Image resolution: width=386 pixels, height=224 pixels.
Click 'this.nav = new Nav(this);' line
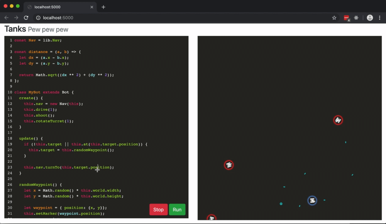click(x=53, y=104)
